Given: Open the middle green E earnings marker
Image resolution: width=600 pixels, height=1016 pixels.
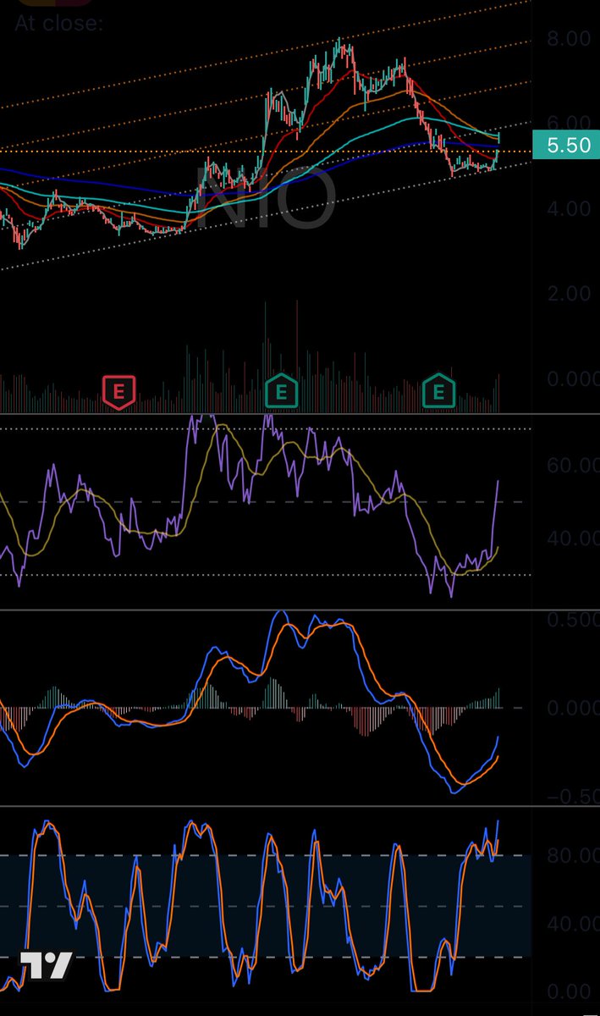Looking at the screenshot, I should pyautogui.click(x=282, y=391).
